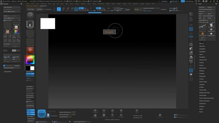Expand the Subtool subpalette
The height and width of the screenshot is (123, 219).
[x=202, y=43]
